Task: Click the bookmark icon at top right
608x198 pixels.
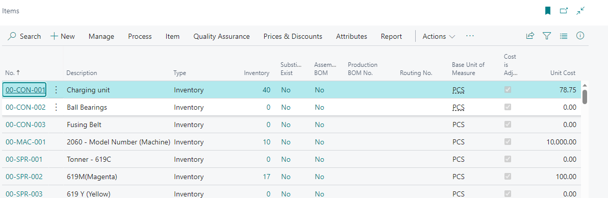Action: click(x=547, y=11)
